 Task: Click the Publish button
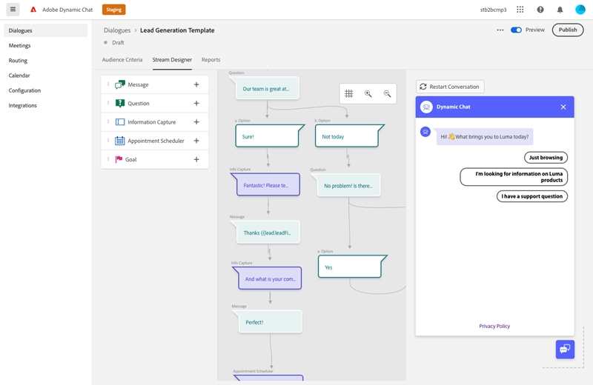[x=568, y=30]
